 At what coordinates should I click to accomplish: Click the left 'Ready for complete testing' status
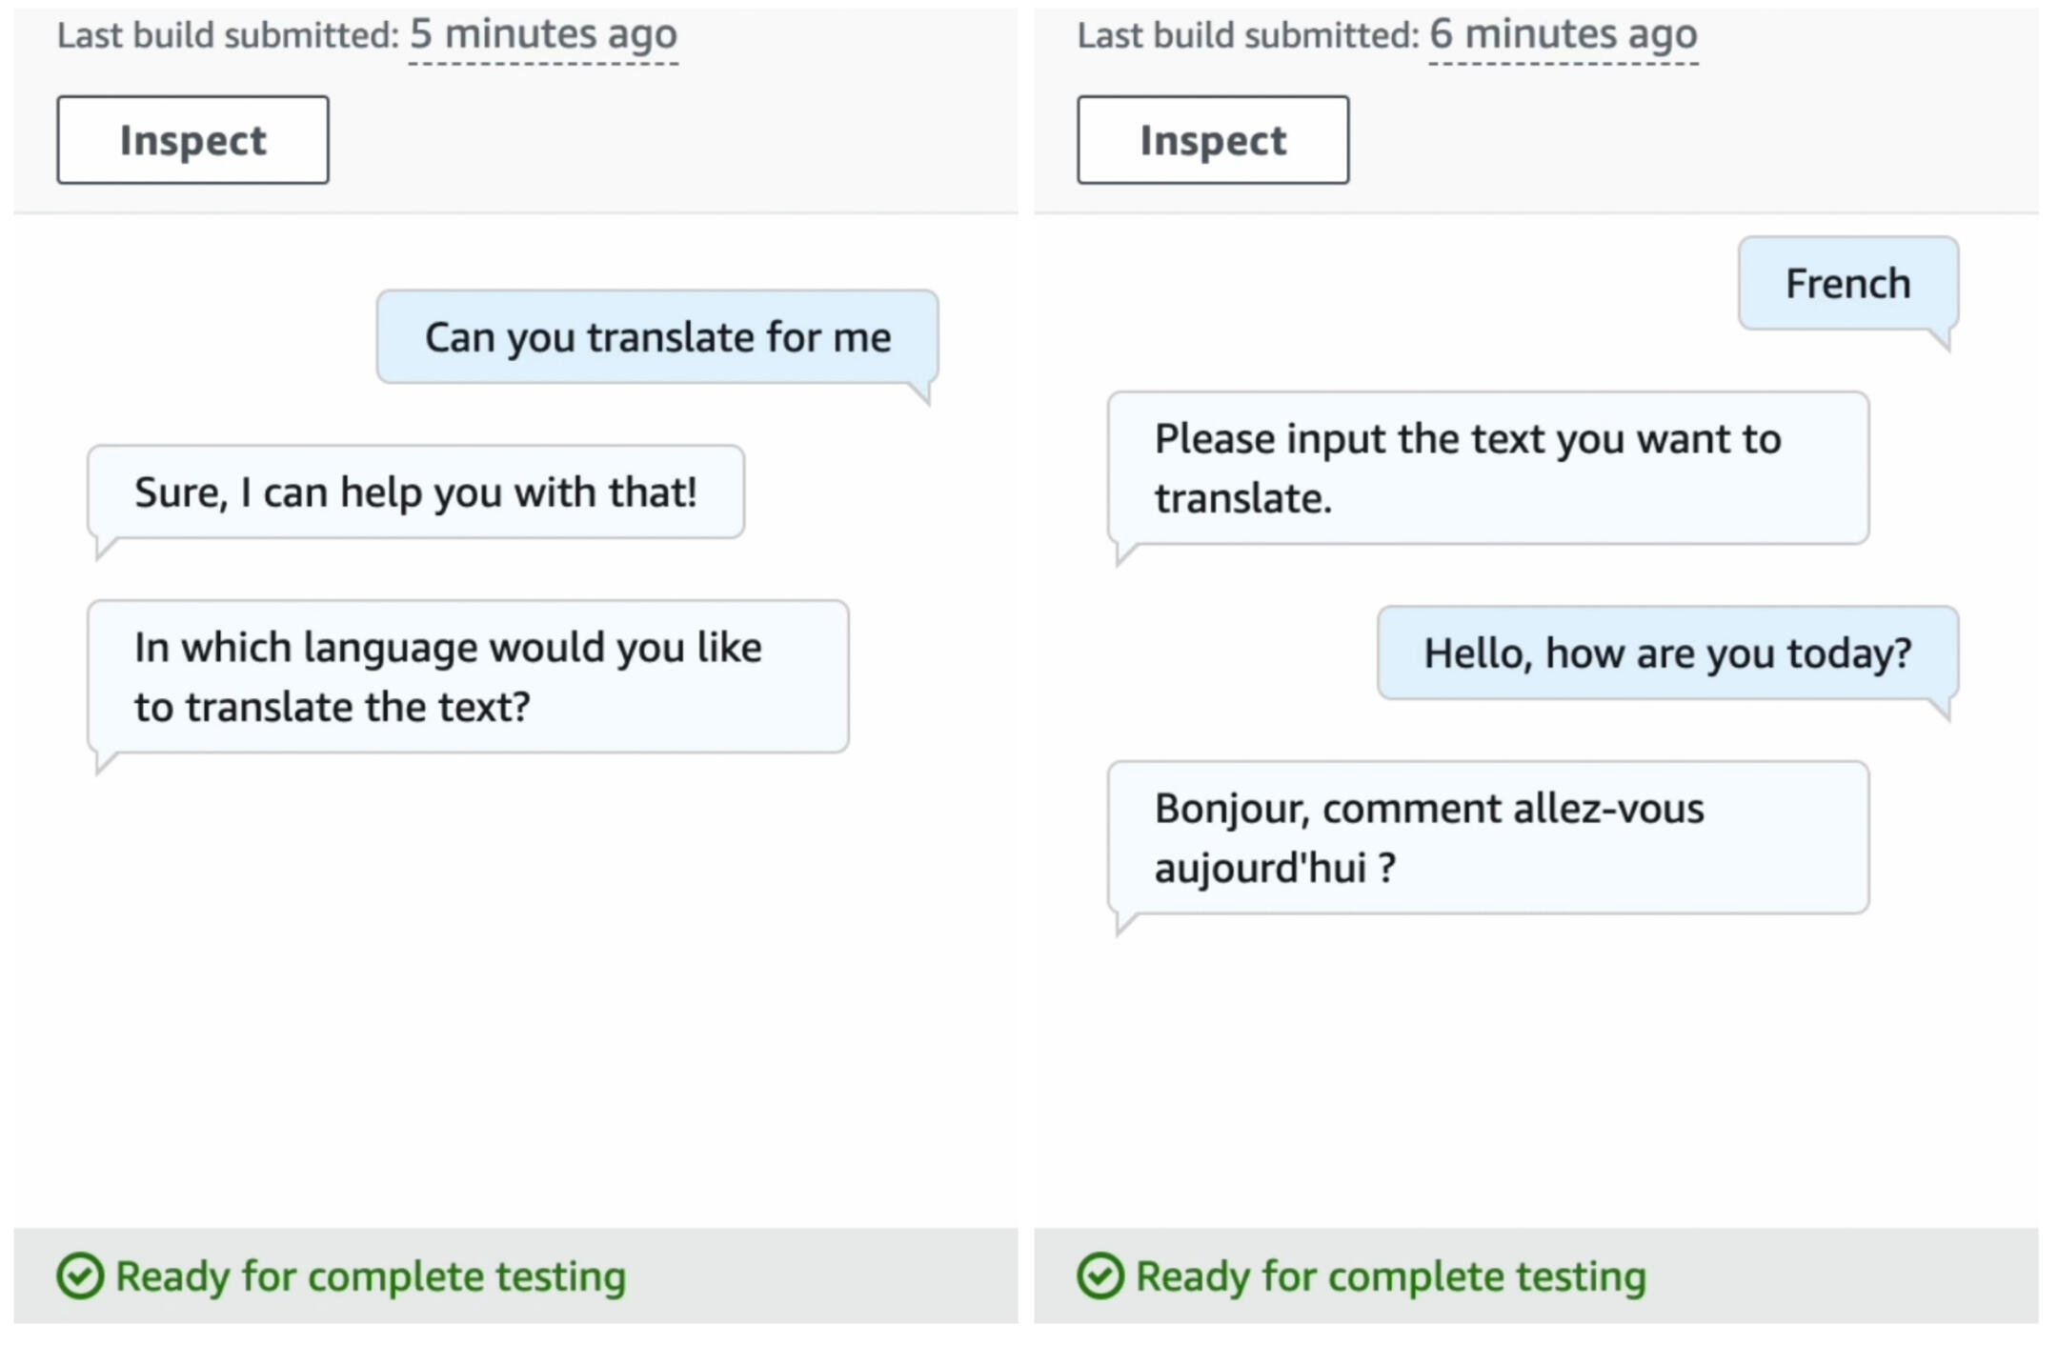click(x=371, y=1275)
